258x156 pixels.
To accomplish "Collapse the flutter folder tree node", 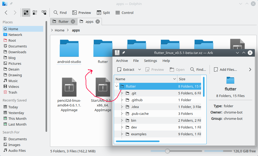I will point(117,86).
